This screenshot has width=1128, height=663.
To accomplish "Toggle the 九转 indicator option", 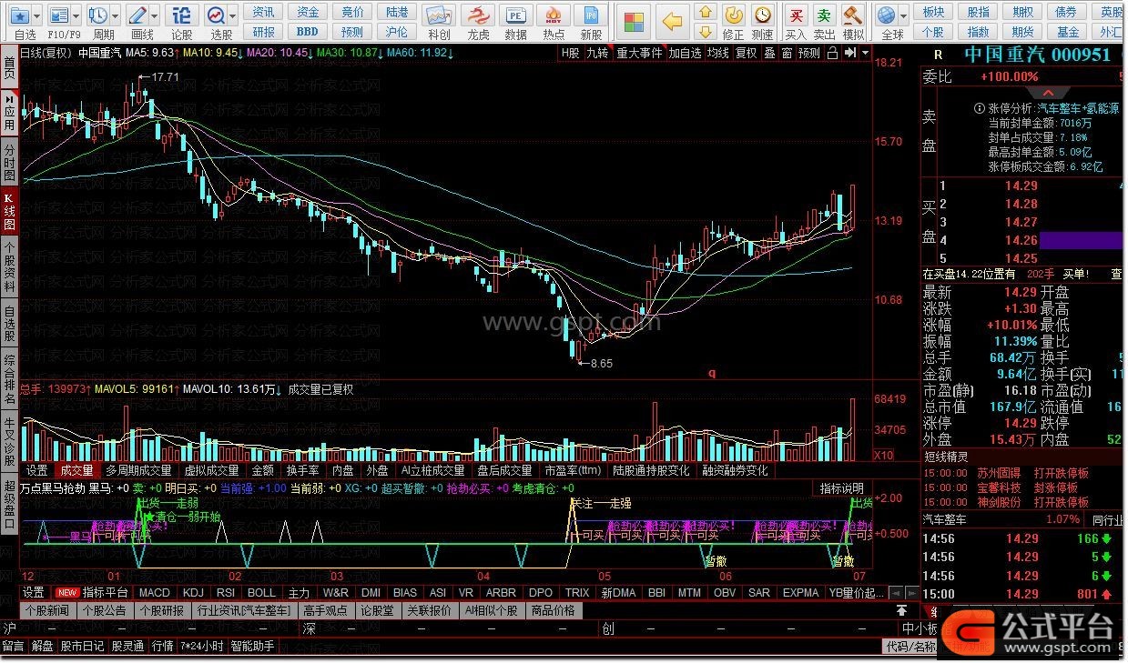I will [x=597, y=53].
